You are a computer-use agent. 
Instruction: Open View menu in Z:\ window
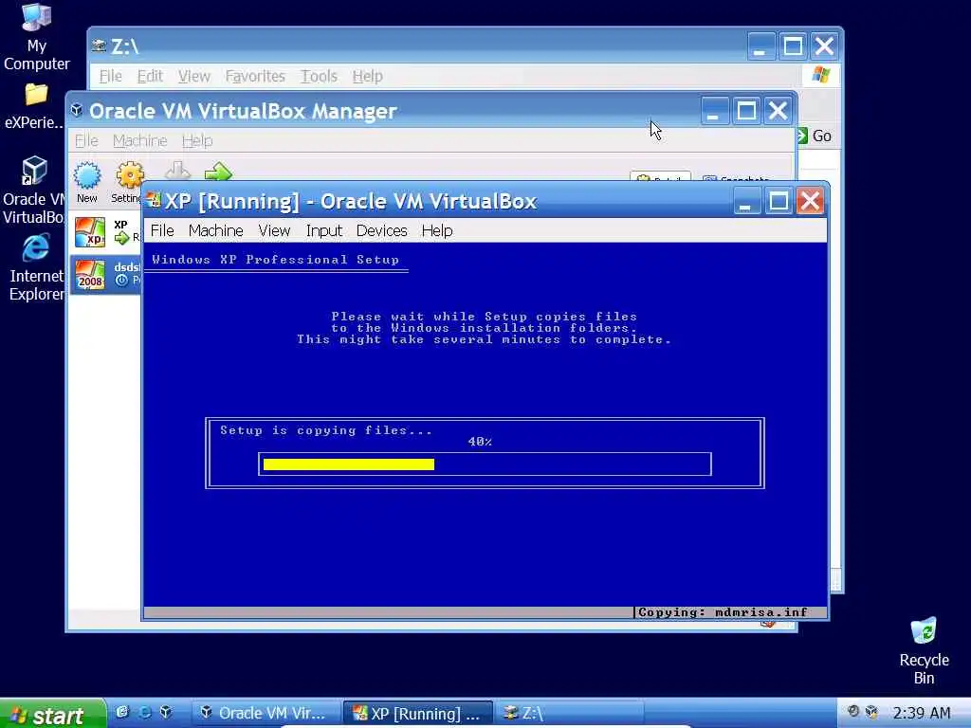(x=194, y=76)
